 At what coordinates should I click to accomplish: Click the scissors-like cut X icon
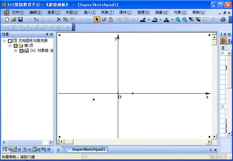pos(59,19)
